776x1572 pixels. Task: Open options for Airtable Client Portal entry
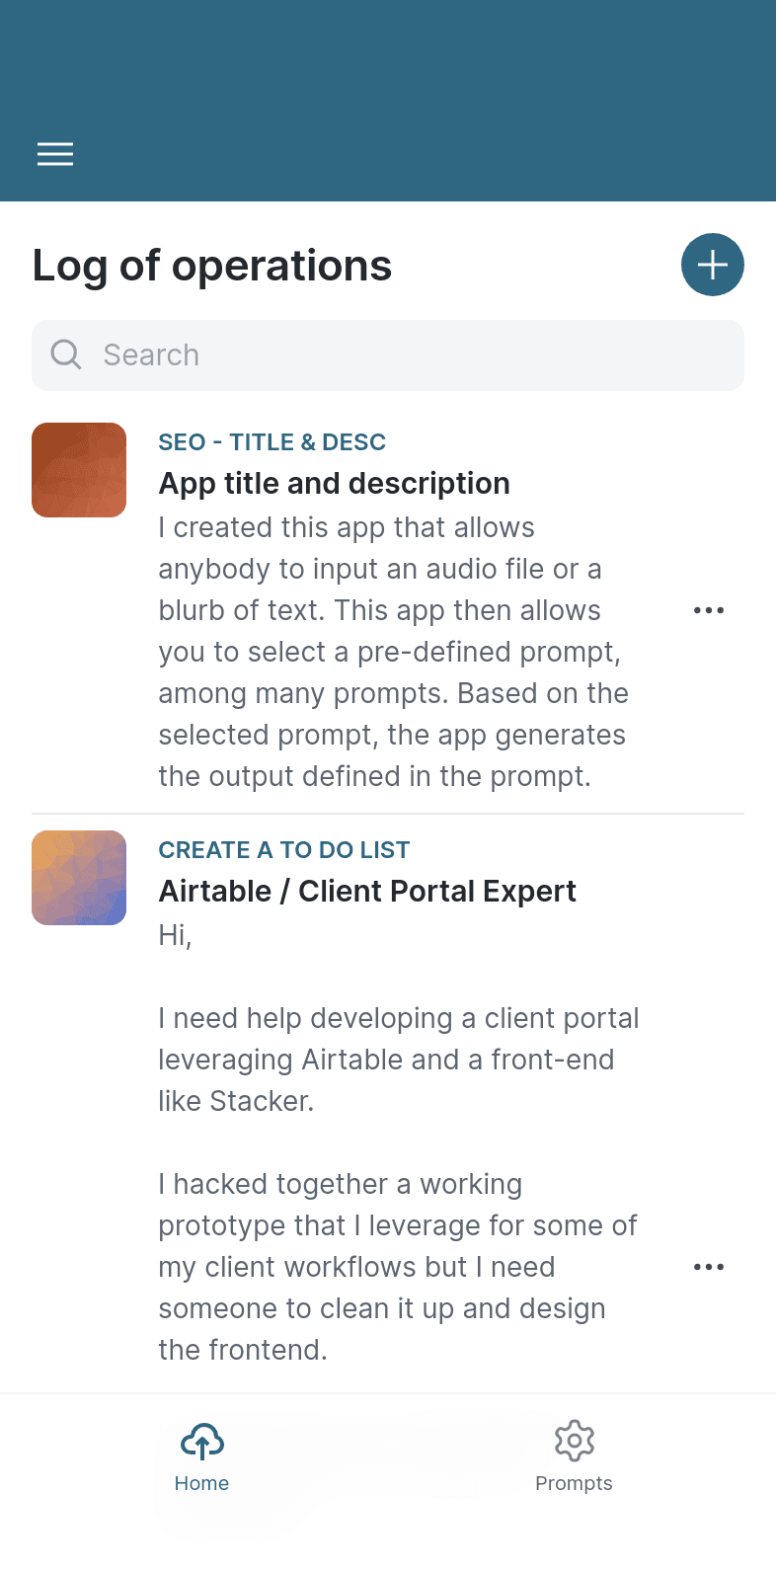[709, 1267]
